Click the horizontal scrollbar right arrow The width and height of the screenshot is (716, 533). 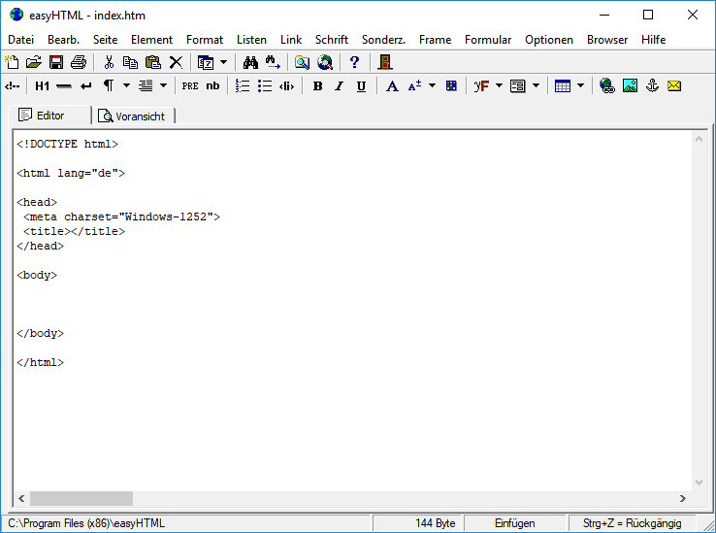[x=682, y=498]
